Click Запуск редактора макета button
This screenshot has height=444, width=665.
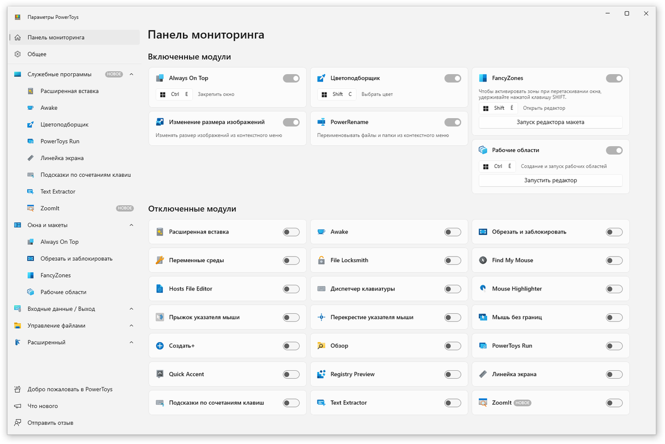click(x=550, y=122)
